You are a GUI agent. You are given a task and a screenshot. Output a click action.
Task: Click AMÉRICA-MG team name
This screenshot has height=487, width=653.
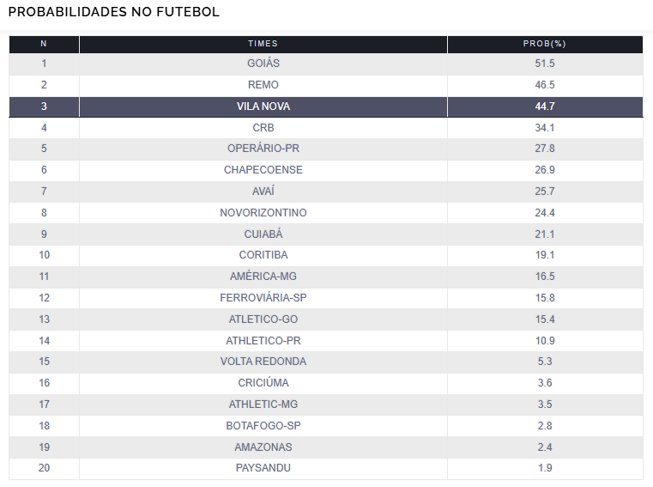click(263, 277)
